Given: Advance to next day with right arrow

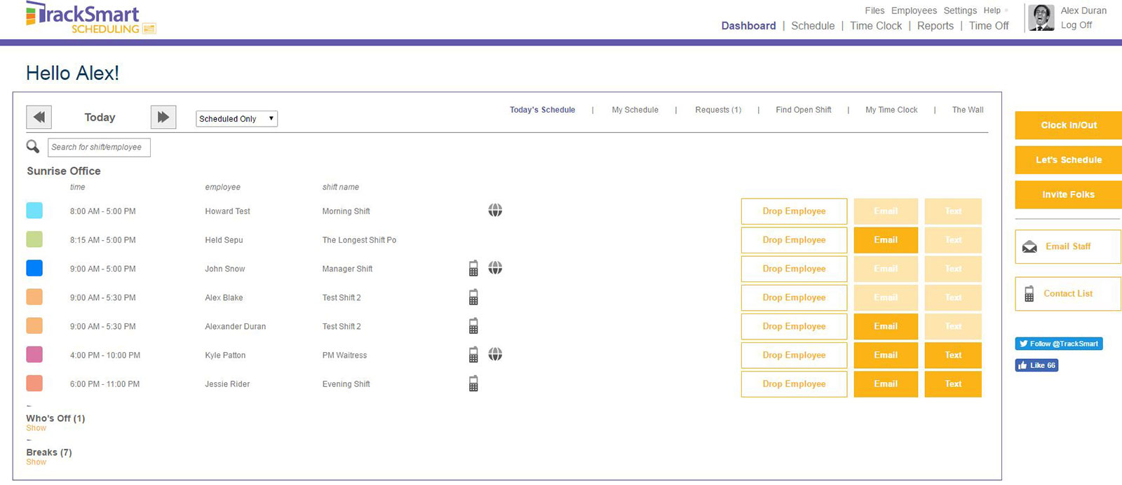Looking at the screenshot, I should pos(163,117).
